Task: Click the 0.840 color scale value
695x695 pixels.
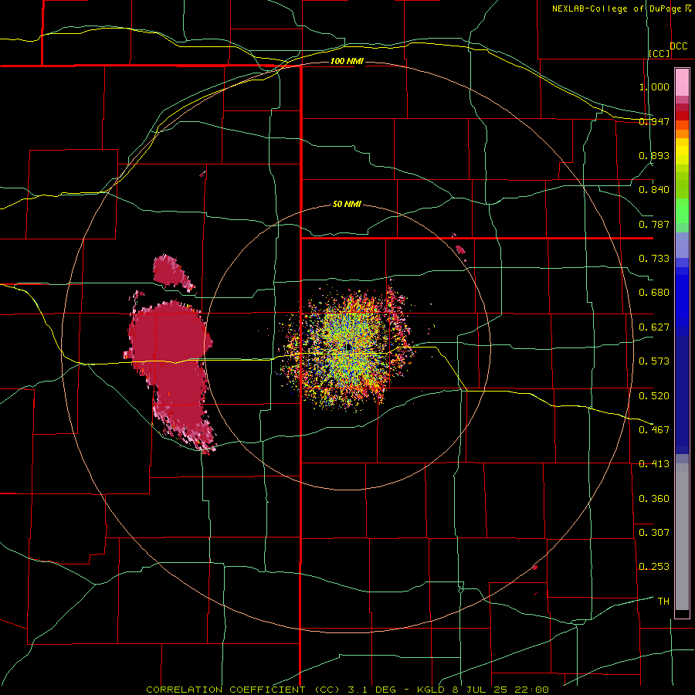Action: tap(654, 190)
